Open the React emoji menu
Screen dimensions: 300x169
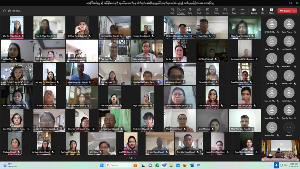pos(199,11)
